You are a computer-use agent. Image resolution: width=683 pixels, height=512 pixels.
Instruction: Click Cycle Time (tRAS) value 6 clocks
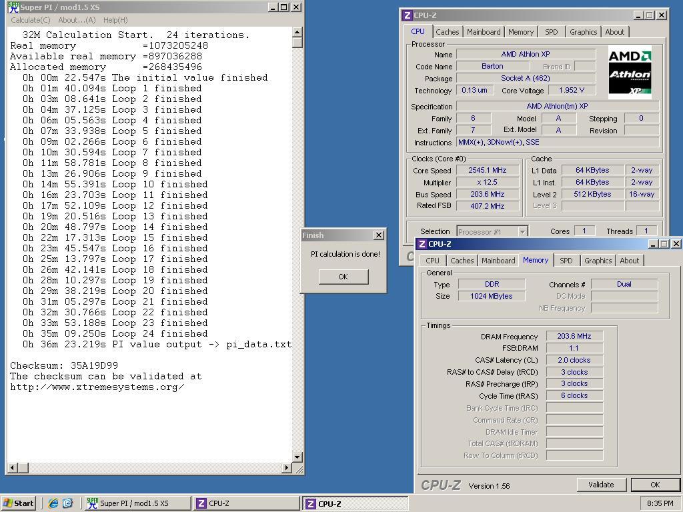click(x=574, y=395)
